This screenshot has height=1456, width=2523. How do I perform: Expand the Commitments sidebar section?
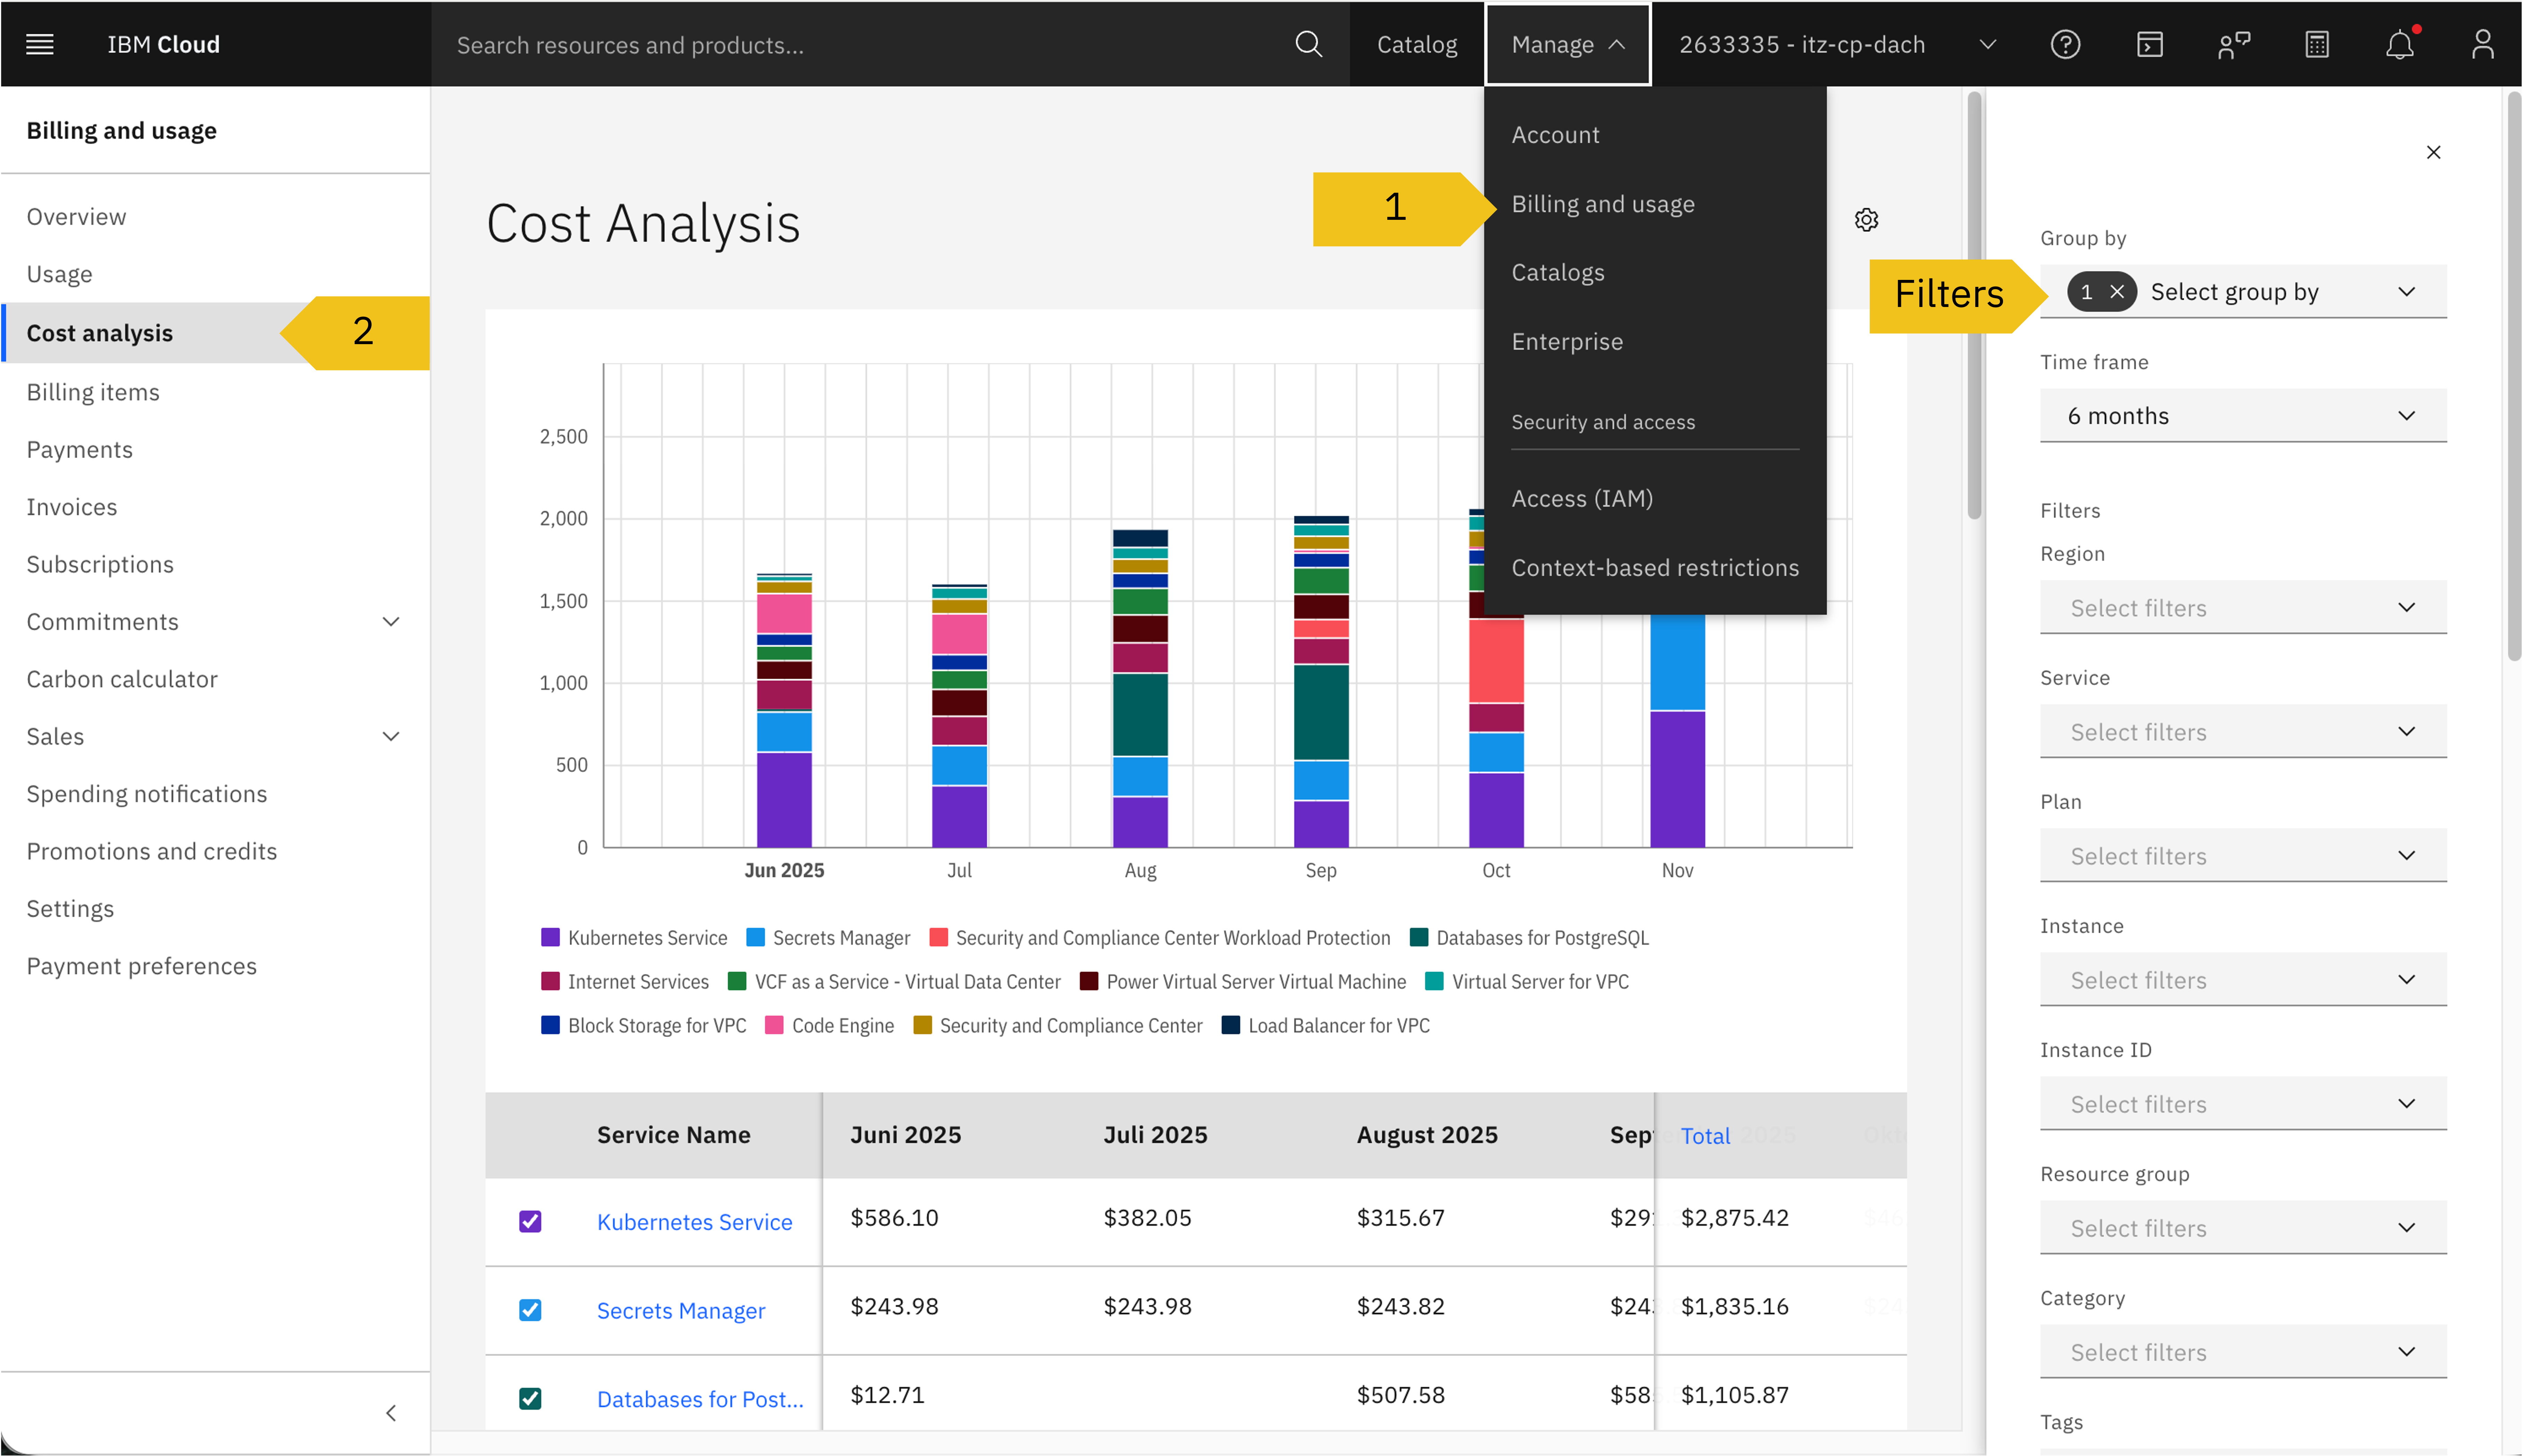390,621
